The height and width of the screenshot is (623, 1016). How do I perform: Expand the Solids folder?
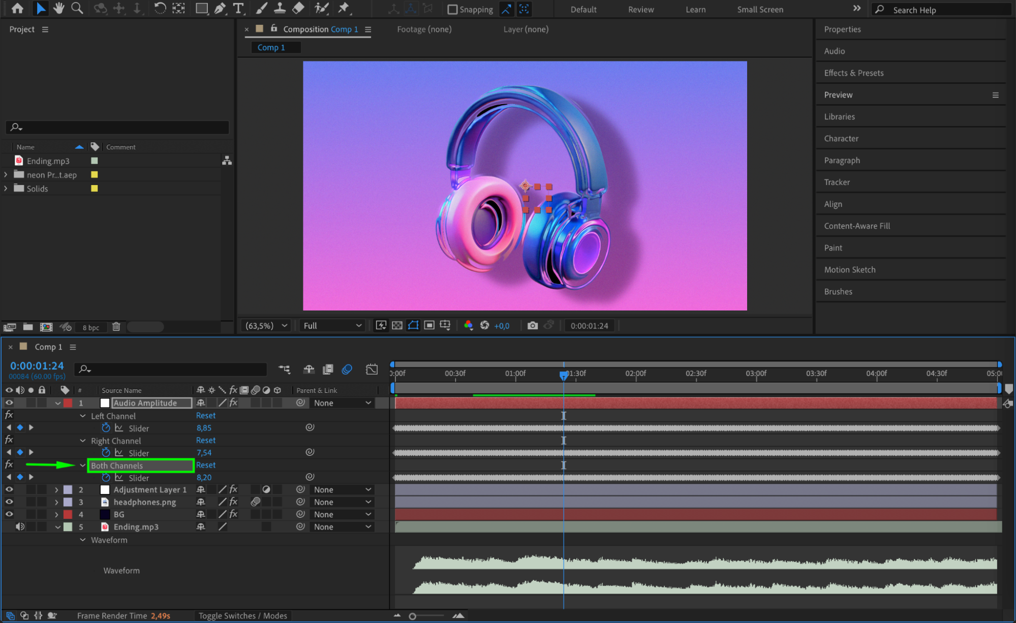coord(6,189)
